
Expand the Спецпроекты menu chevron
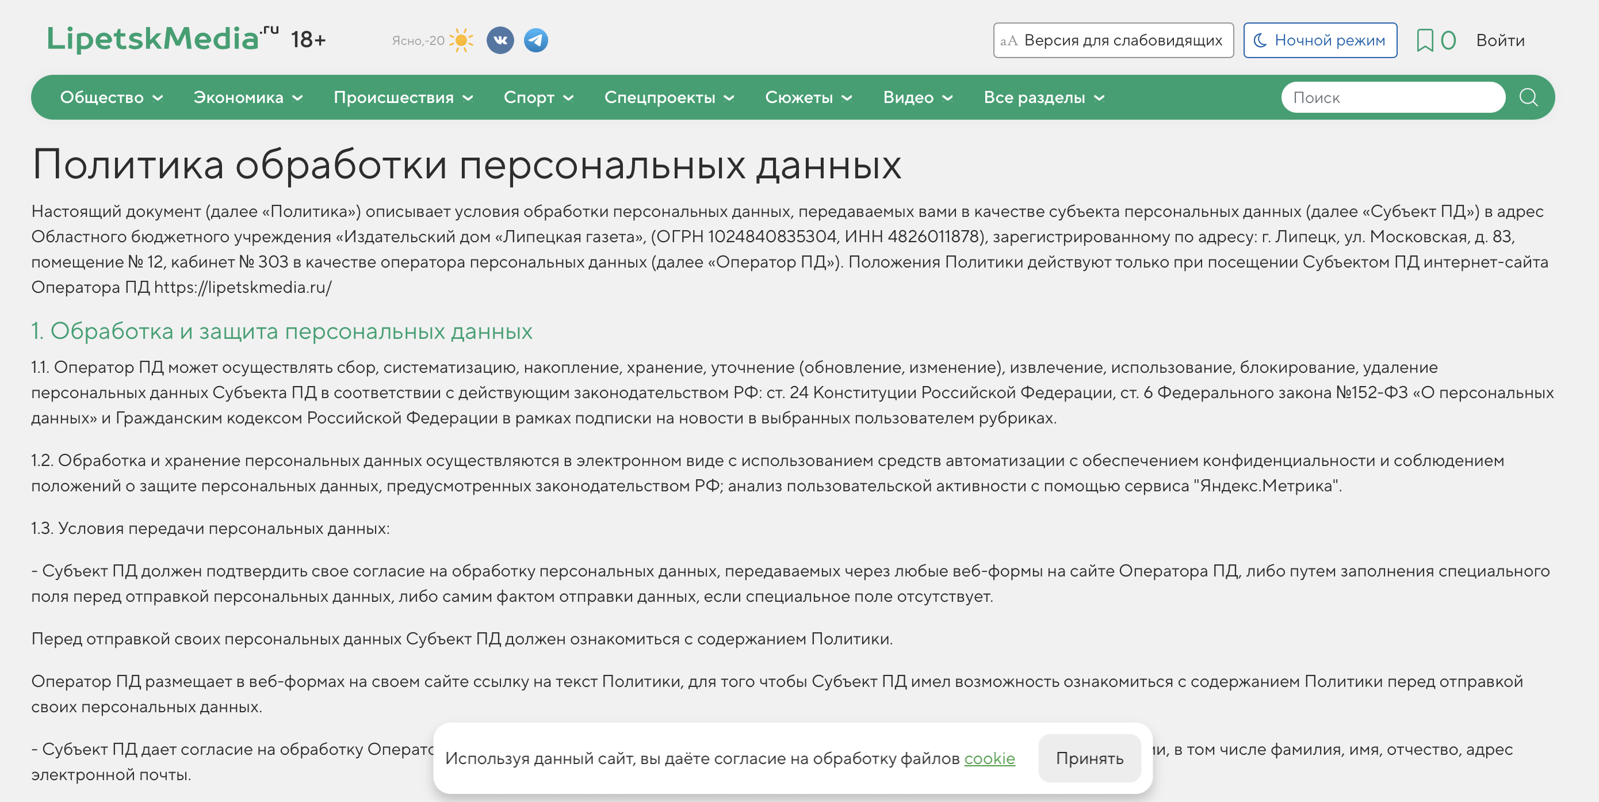(x=729, y=98)
